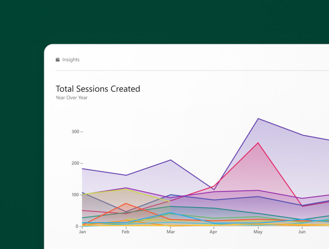
Task: Click the Insights folder icon
Action: tap(58, 60)
